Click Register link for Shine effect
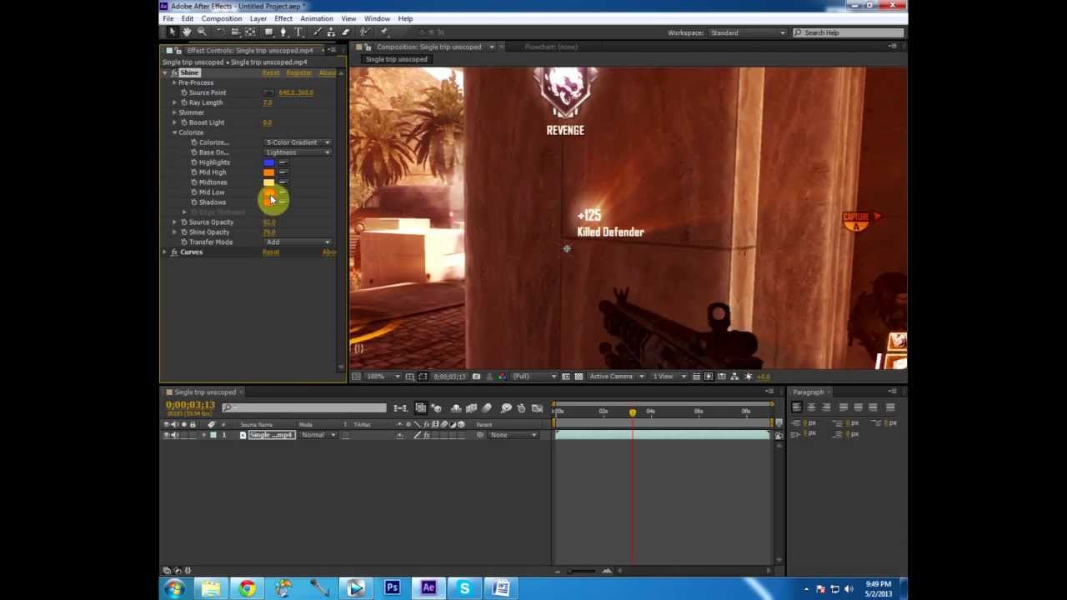1067x600 pixels. (298, 72)
